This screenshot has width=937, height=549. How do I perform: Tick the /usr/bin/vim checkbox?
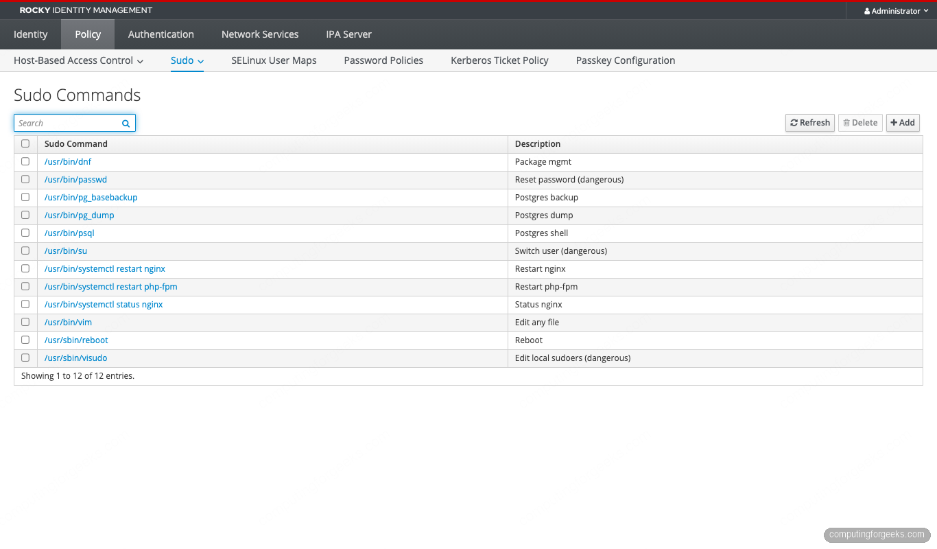click(x=25, y=322)
